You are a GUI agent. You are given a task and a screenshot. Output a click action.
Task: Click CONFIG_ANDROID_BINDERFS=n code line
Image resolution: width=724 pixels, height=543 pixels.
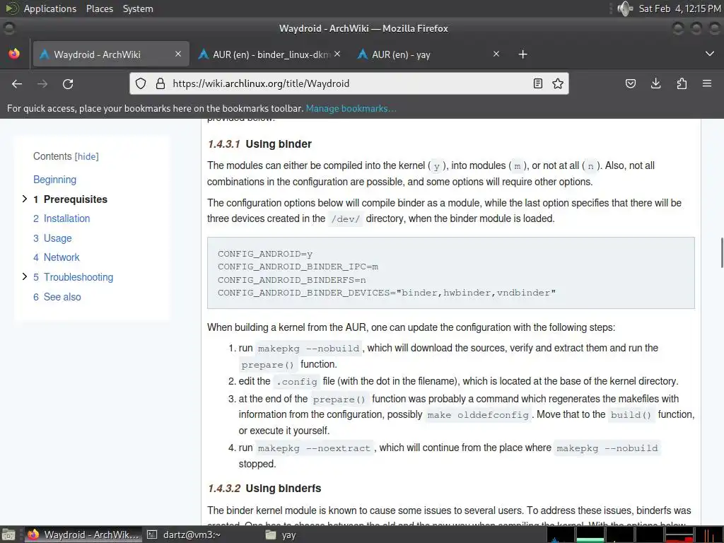(x=292, y=280)
